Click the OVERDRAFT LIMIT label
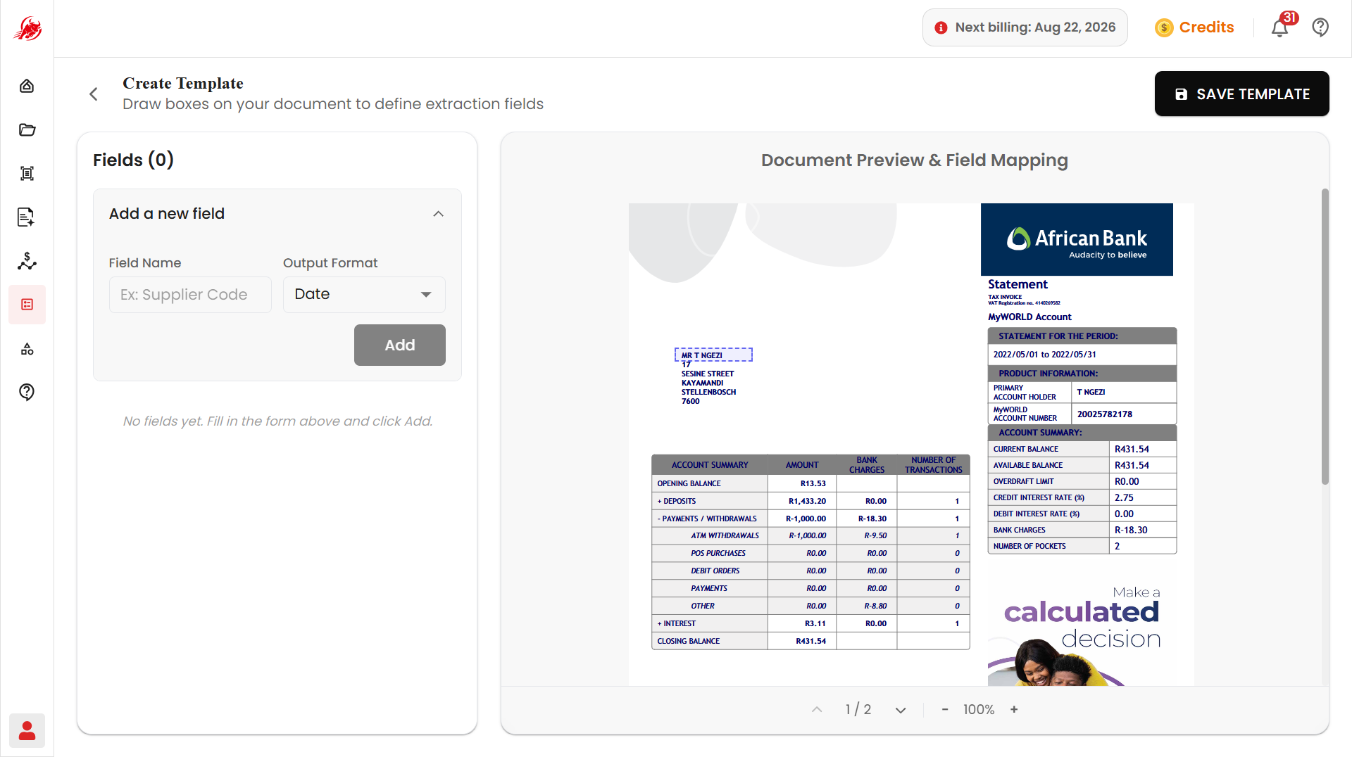This screenshot has height=757, width=1352. tap(1023, 481)
